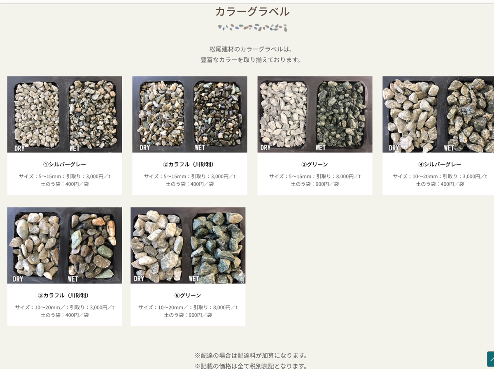This screenshot has width=494, height=369.
Task: Open the ②カラフル（川砂利） gravel photo
Action: point(190,114)
